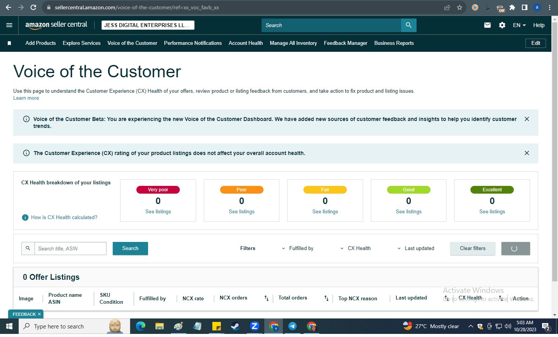Screen dimensions: 558x337
Task: Click the Edit button for the favorites bar
Action: pos(536,43)
